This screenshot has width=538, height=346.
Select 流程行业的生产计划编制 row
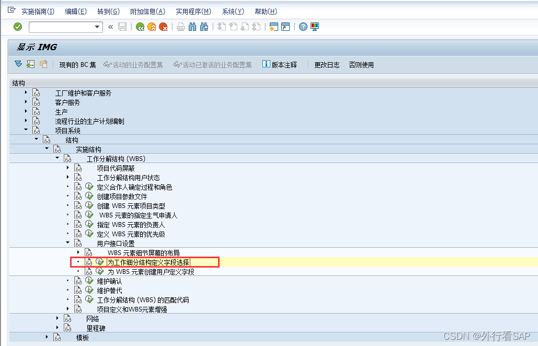[x=89, y=121]
